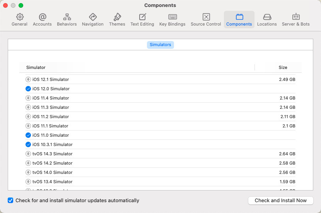Viewport: 321px width, 213px height.
Task: Download the iOS 12.1 Simulator
Action: pos(28,79)
